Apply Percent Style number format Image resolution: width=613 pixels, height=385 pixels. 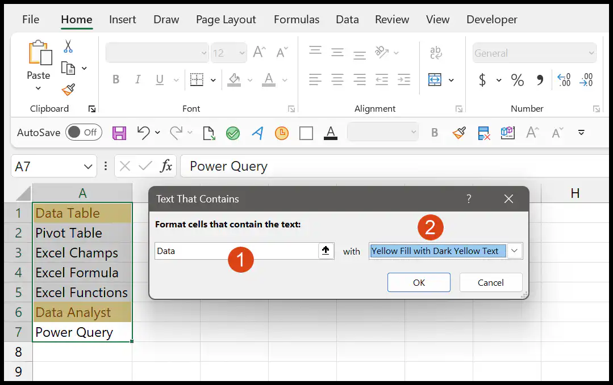click(517, 80)
